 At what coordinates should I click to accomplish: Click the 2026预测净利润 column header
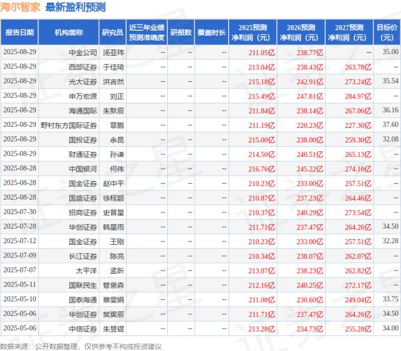coord(301,32)
